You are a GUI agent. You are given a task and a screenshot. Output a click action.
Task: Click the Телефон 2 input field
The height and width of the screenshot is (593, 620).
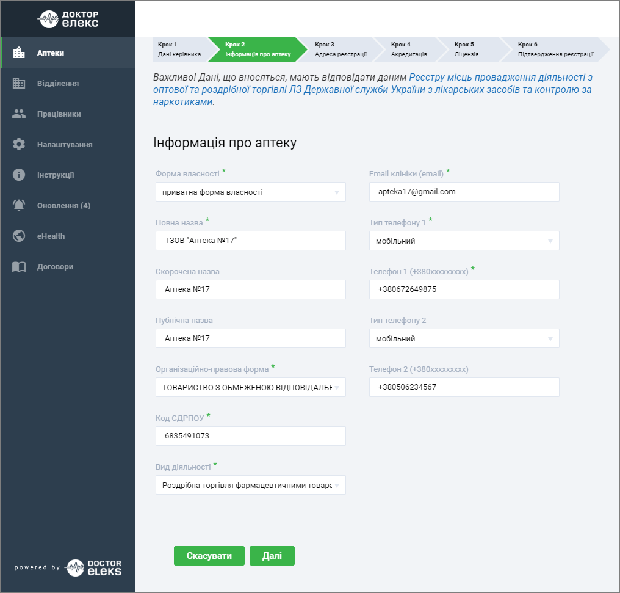point(464,387)
